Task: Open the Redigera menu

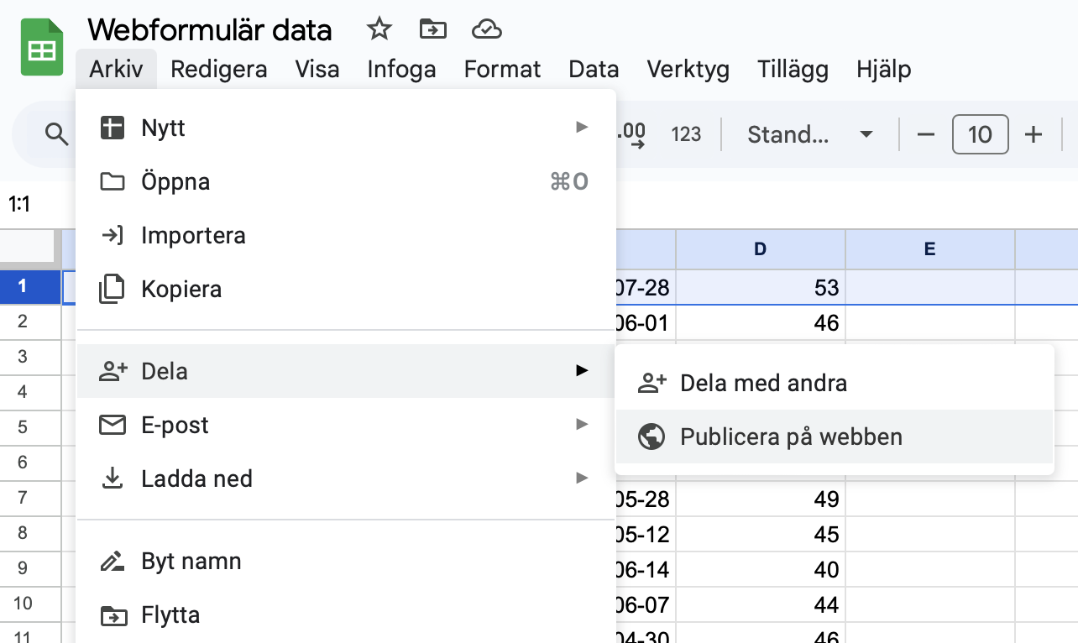Action: point(219,69)
